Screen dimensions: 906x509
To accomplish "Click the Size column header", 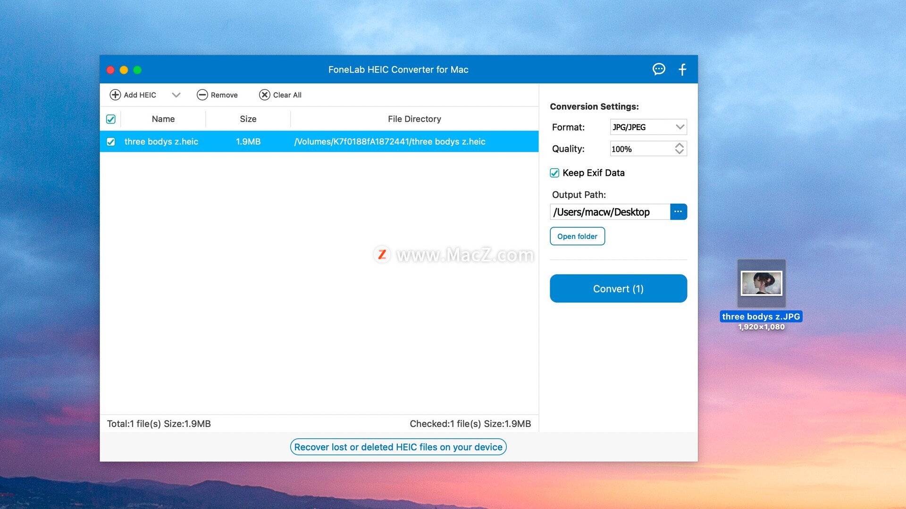I will (x=248, y=119).
